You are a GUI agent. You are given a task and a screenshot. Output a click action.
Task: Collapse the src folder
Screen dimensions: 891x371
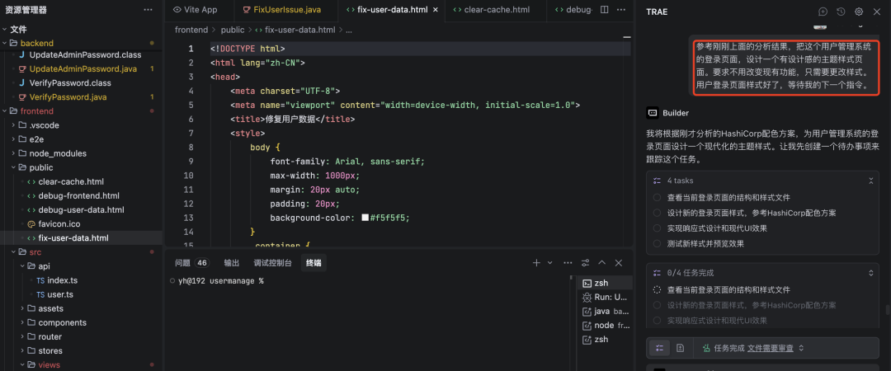pyautogui.click(x=14, y=252)
